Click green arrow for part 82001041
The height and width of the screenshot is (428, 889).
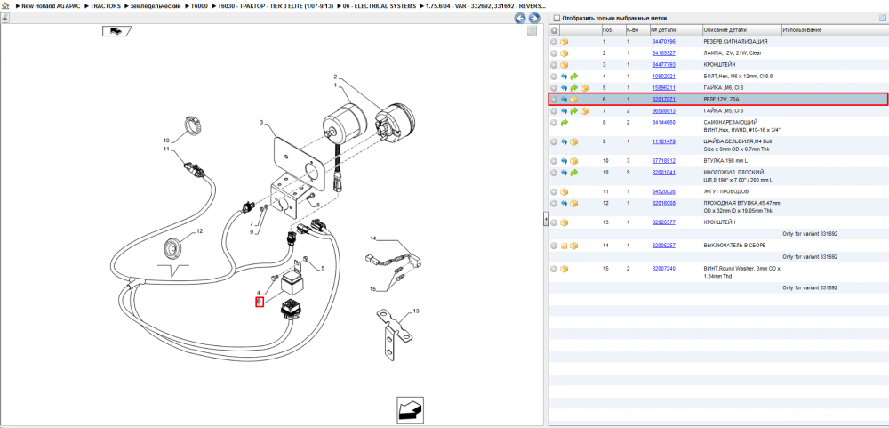pos(573,172)
